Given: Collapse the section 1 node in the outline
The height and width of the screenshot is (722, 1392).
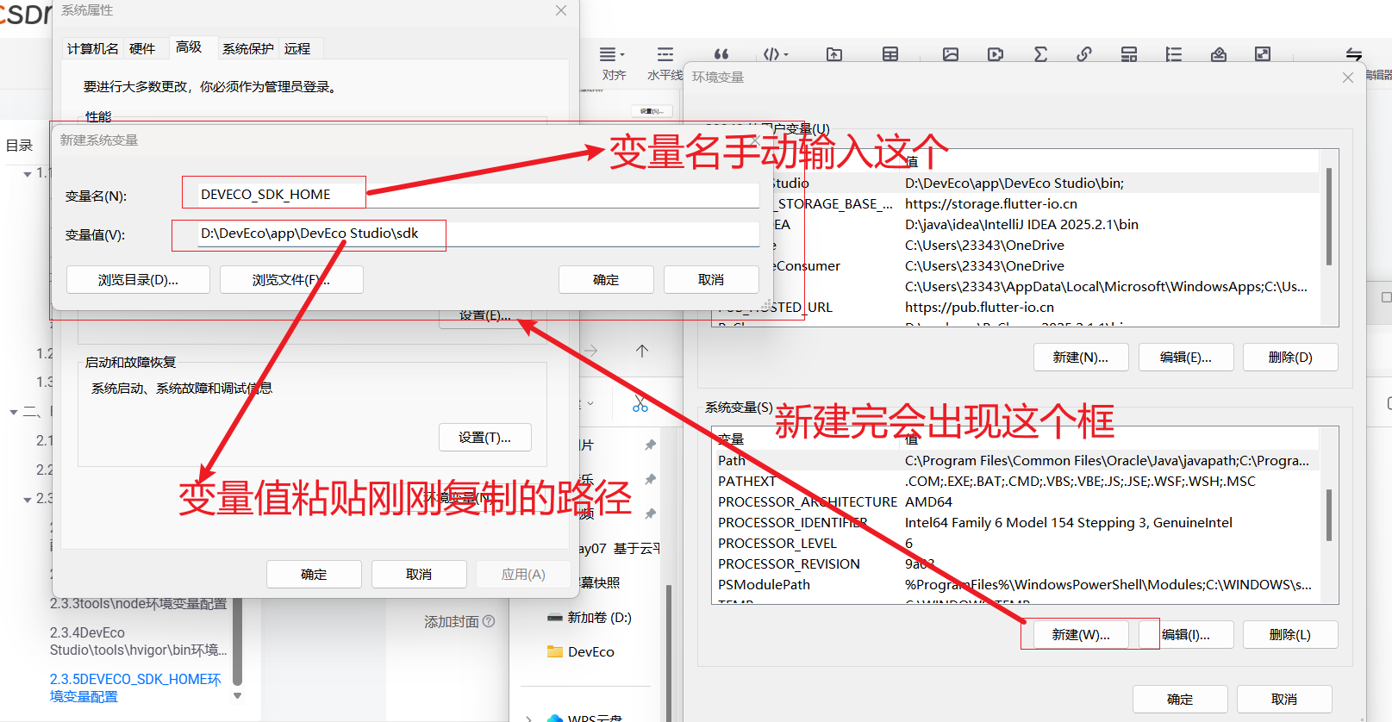Looking at the screenshot, I should (x=28, y=174).
